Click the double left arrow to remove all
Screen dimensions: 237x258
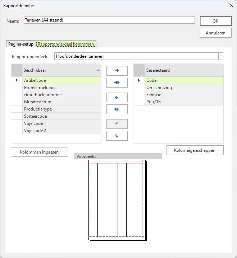(x=117, y=109)
